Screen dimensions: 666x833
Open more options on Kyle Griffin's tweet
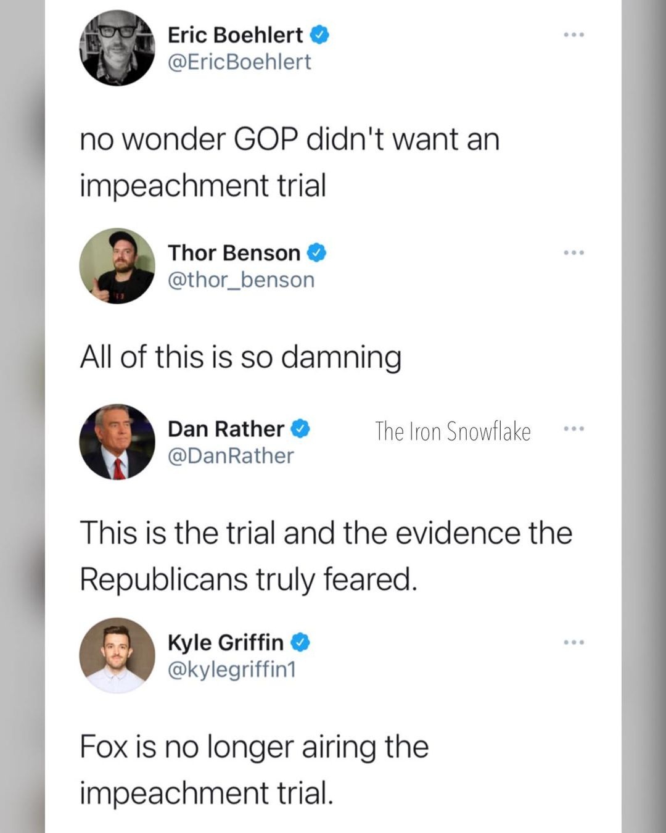pyautogui.click(x=573, y=642)
